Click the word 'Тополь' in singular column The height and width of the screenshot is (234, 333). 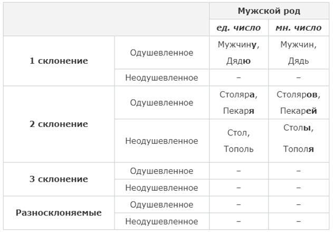click(x=239, y=149)
